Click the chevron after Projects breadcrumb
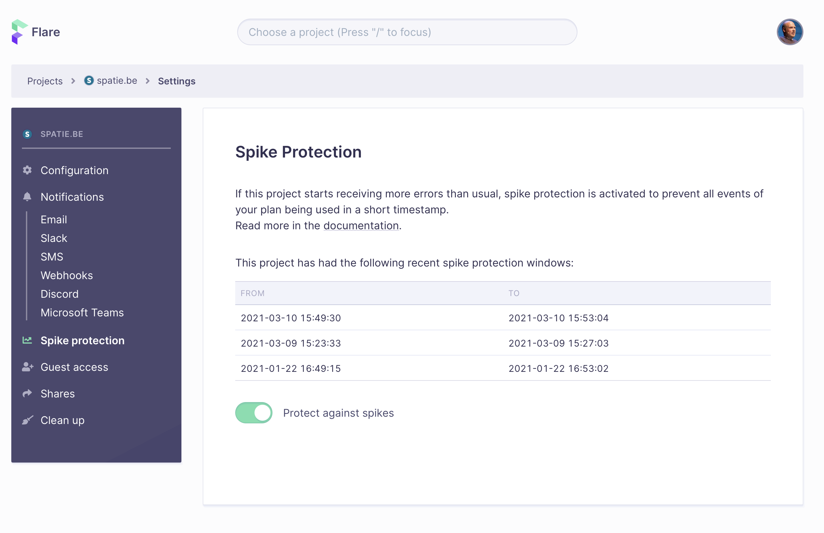The image size is (824, 533). (x=73, y=81)
